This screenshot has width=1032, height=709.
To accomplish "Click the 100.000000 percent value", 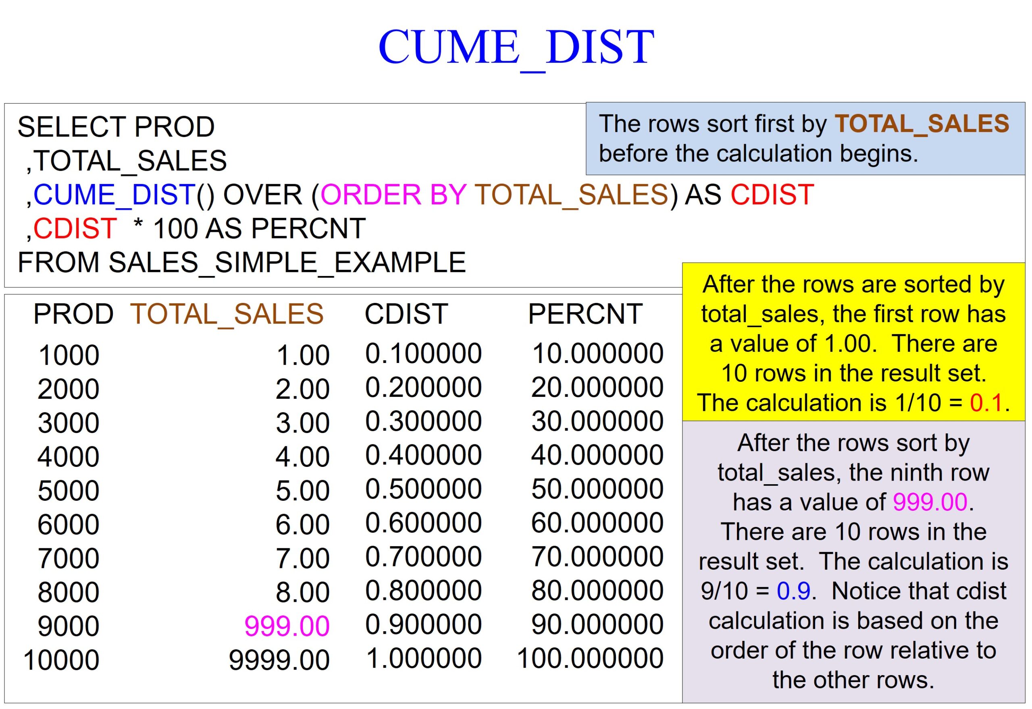I will click(590, 659).
